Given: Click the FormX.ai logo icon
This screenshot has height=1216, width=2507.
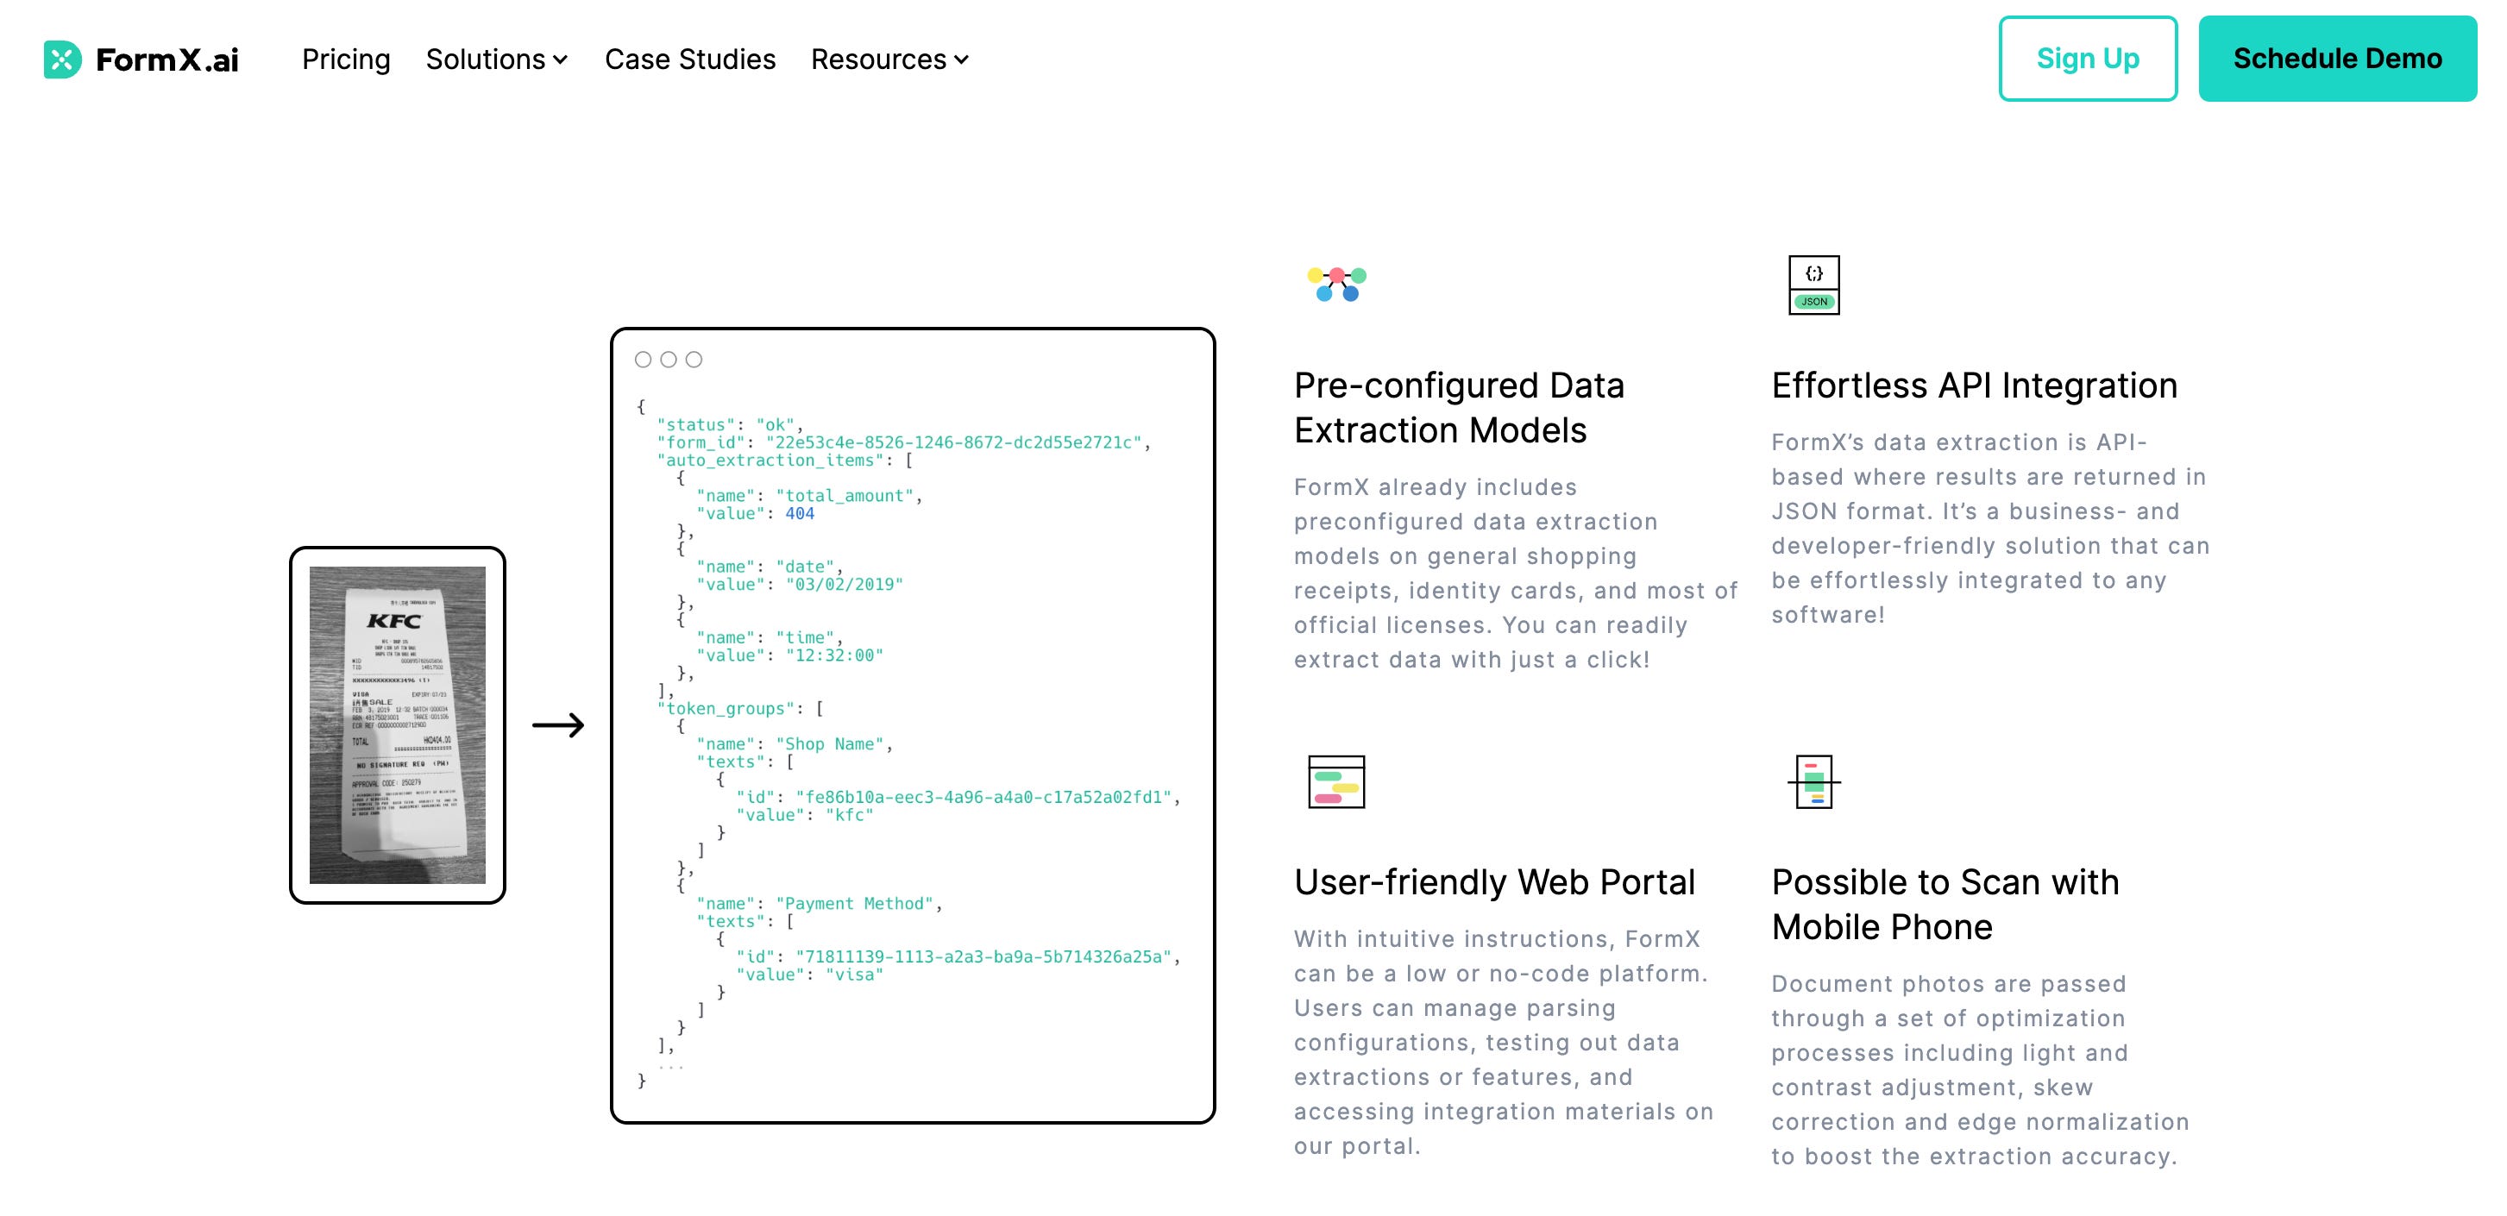Looking at the screenshot, I should tap(62, 60).
